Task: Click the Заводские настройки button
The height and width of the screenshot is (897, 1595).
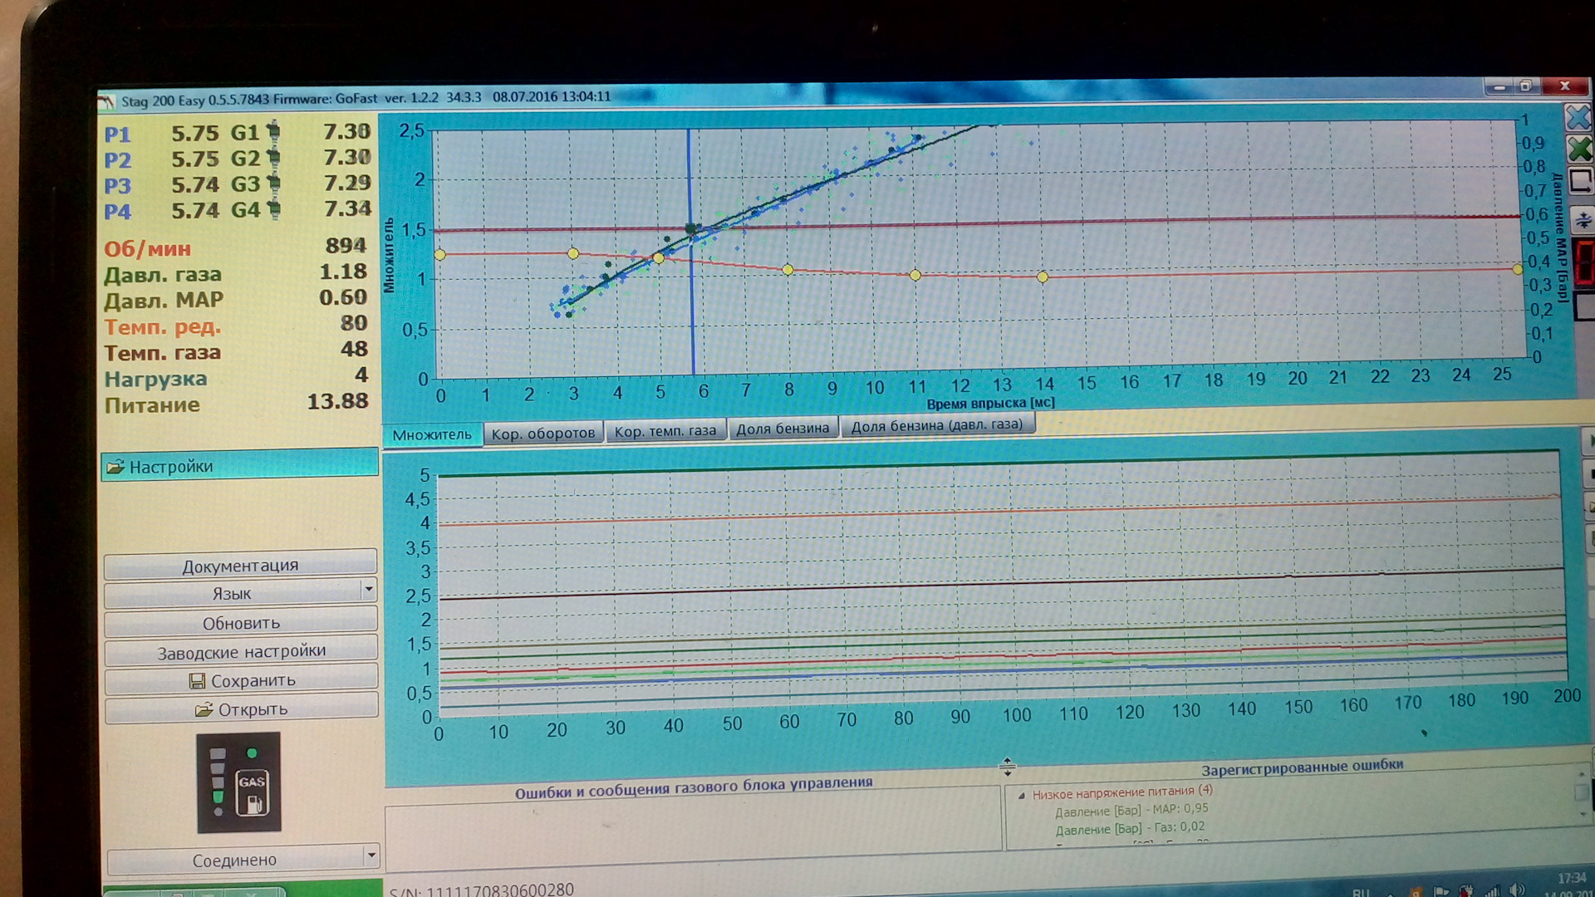Action: coord(241,650)
